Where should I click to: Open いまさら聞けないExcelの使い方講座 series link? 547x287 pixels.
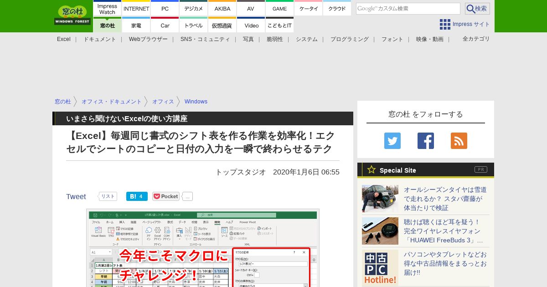coord(127,118)
